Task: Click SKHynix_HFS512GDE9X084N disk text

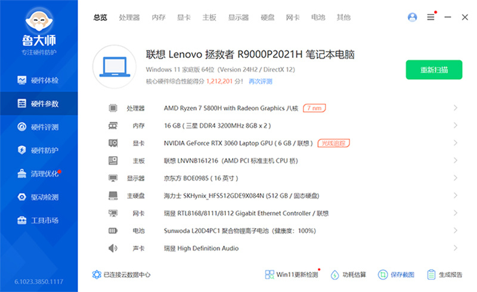Action: (x=241, y=195)
